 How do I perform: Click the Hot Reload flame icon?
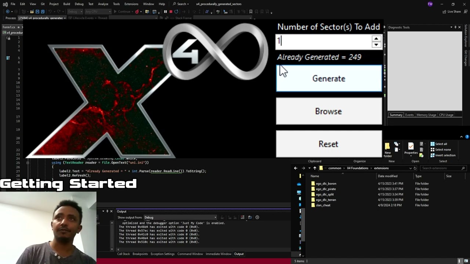(137, 11)
